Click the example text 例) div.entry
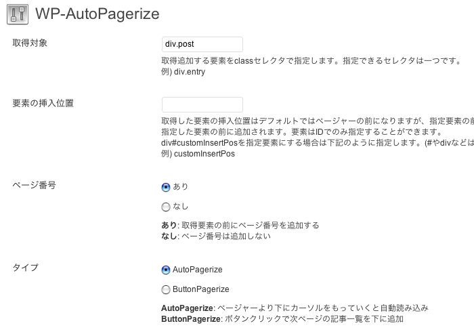Viewport: 474px width, 332px height. tap(184, 72)
